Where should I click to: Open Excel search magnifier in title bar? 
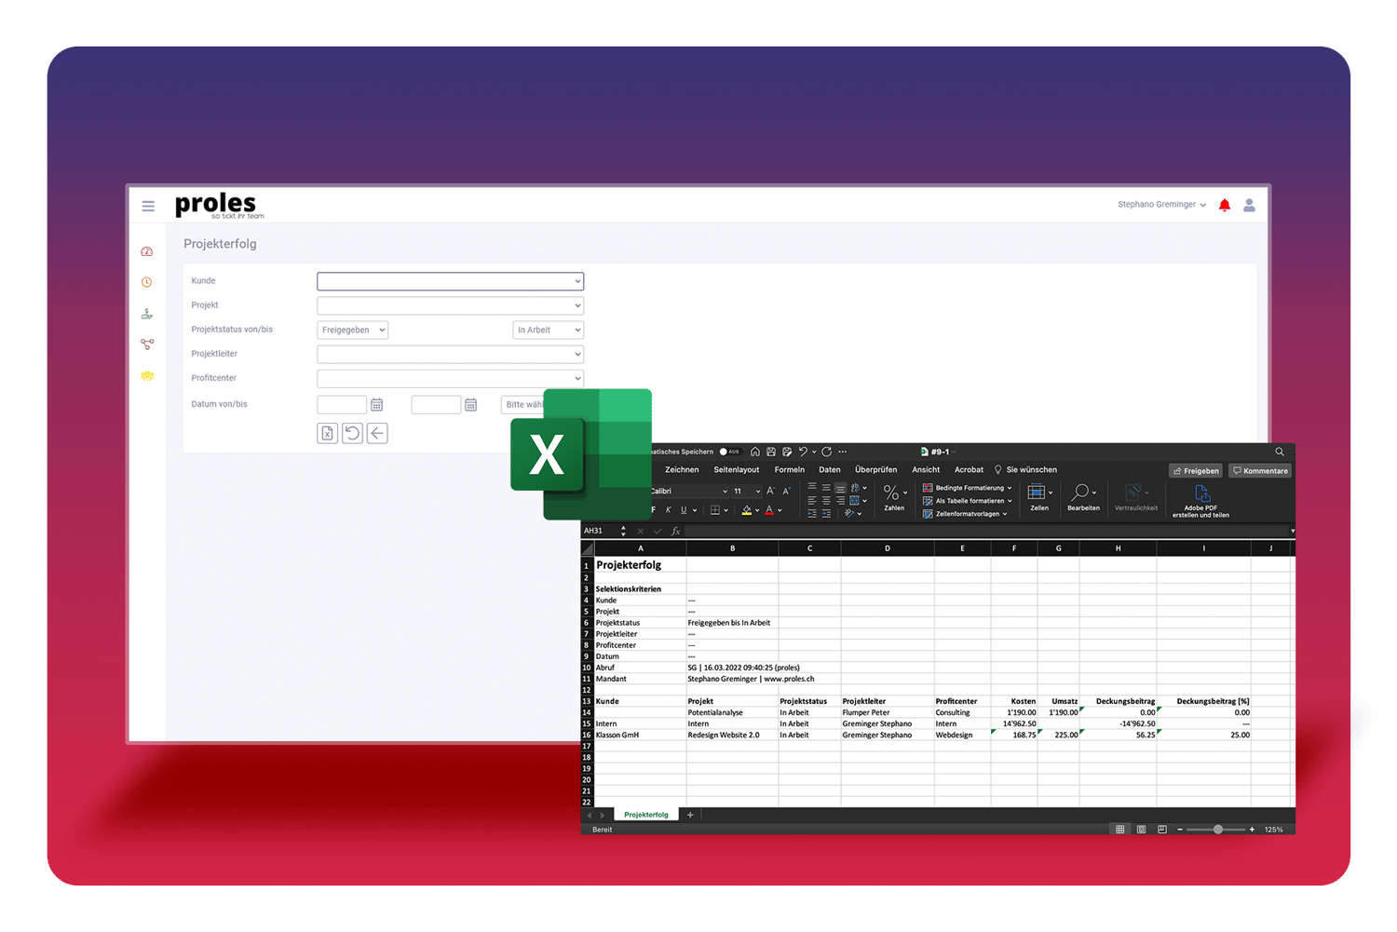click(x=1280, y=452)
